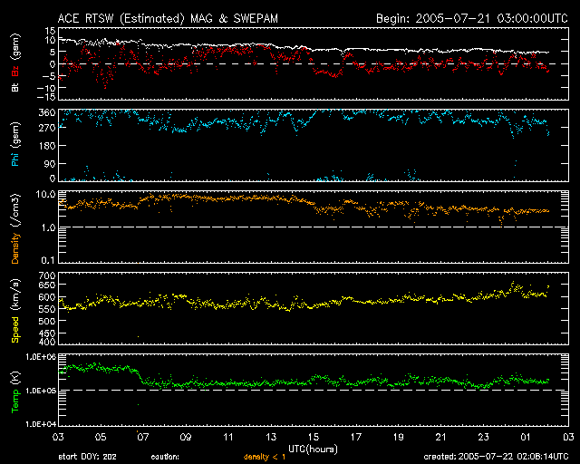Screen dimensions: 580x464
Task: Select the 07 hour tick on the time axis
Action: (141, 437)
